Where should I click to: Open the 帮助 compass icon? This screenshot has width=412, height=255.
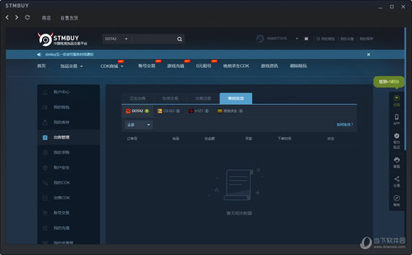pos(396,201)
